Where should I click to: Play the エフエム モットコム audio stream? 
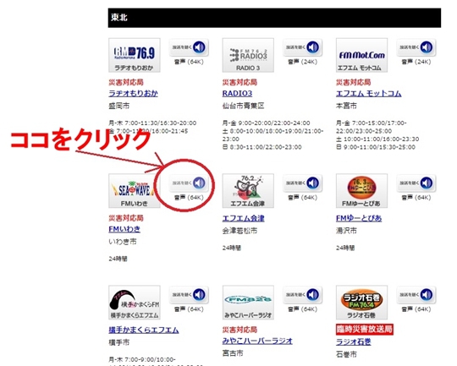point(416,47)
